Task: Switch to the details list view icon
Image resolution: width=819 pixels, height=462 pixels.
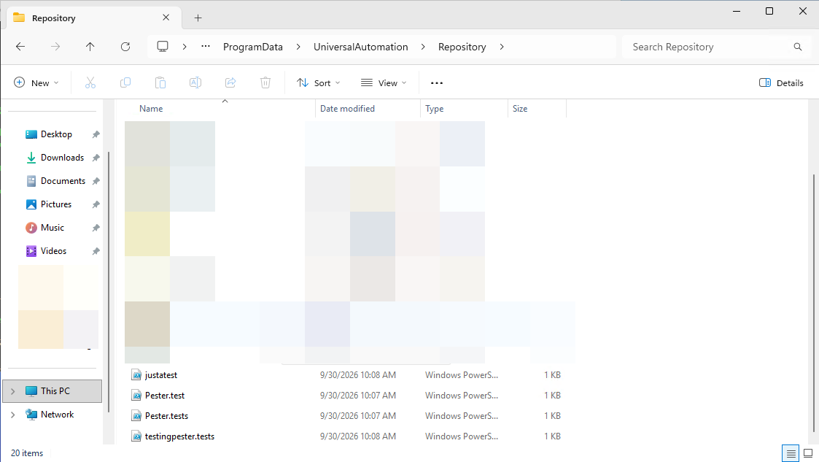Action: tap(791, 453)
